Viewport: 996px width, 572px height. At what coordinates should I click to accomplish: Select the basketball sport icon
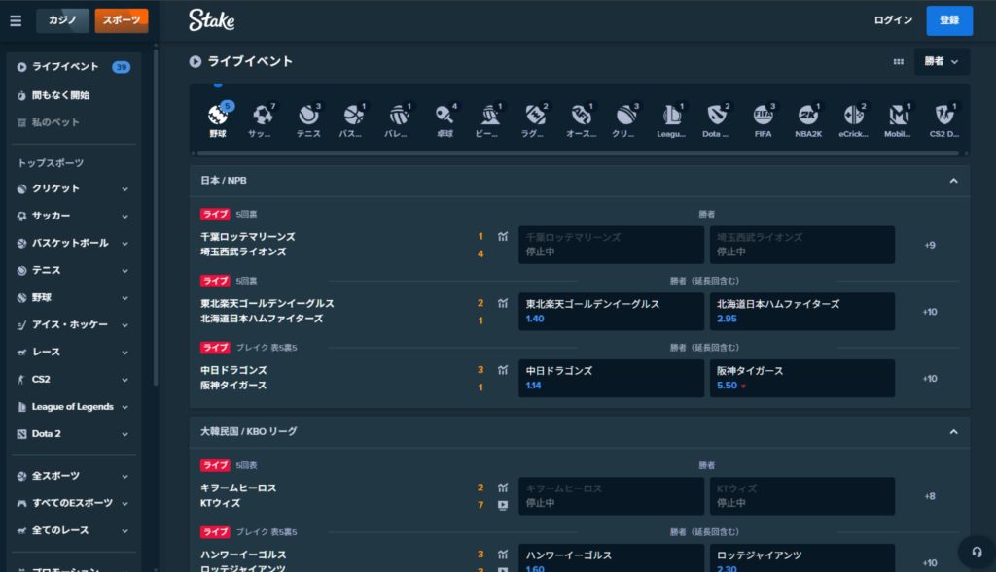pyautogui.click(x=353, y=119)
